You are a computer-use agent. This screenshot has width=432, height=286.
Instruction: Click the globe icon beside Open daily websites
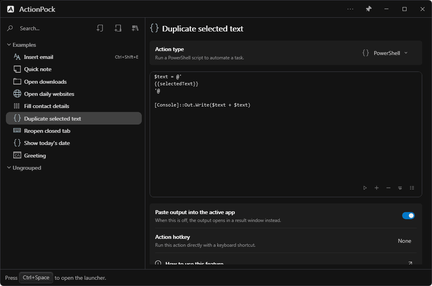coord(17,93)
